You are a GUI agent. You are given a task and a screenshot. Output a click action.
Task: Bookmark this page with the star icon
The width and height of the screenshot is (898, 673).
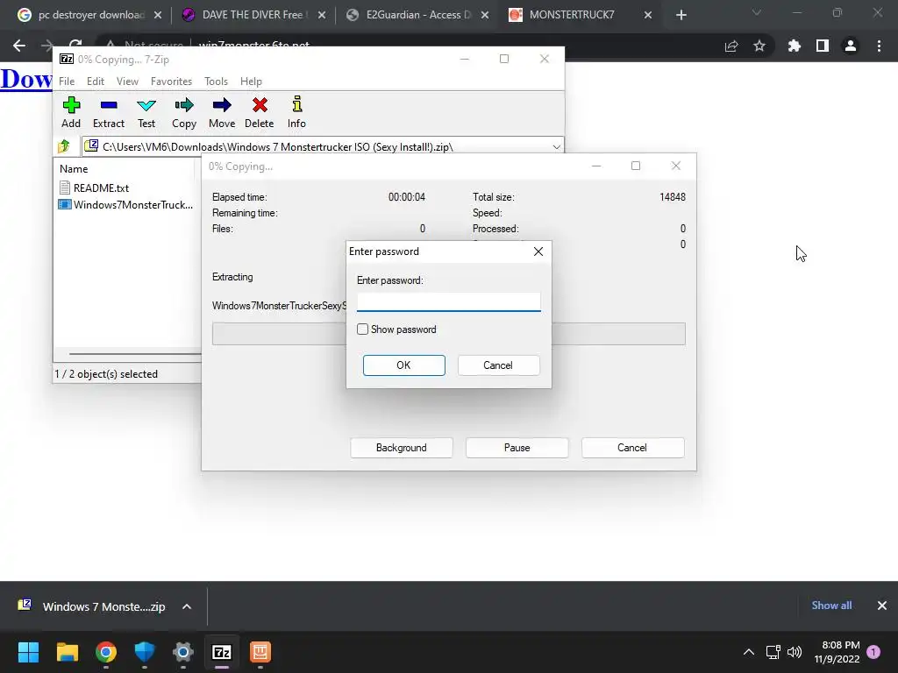pyautogui.click(x=759, y=46)
